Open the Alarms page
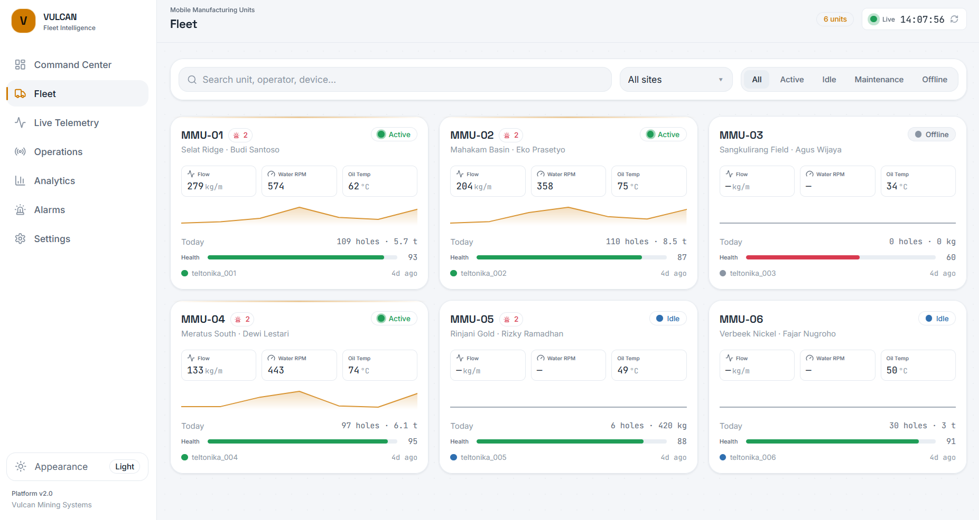979x520 pixels. 77,209
